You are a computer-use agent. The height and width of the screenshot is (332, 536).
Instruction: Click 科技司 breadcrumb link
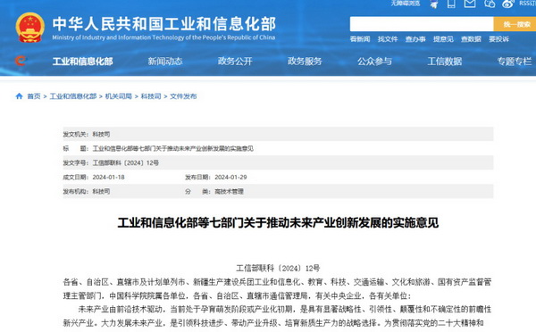151,96
